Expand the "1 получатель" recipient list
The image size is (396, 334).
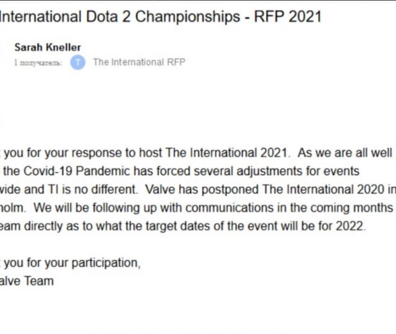coord(38,62)
